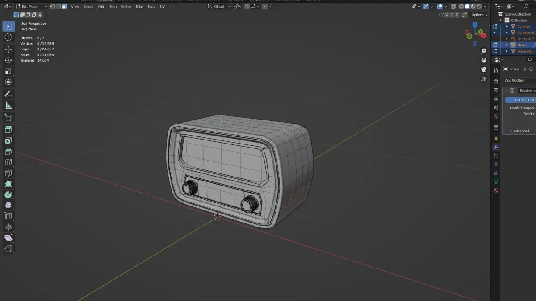The width and height of the screenshot is (536, 301).
Task: Open the Add Modifier dropdown
Action: point(519,80)
